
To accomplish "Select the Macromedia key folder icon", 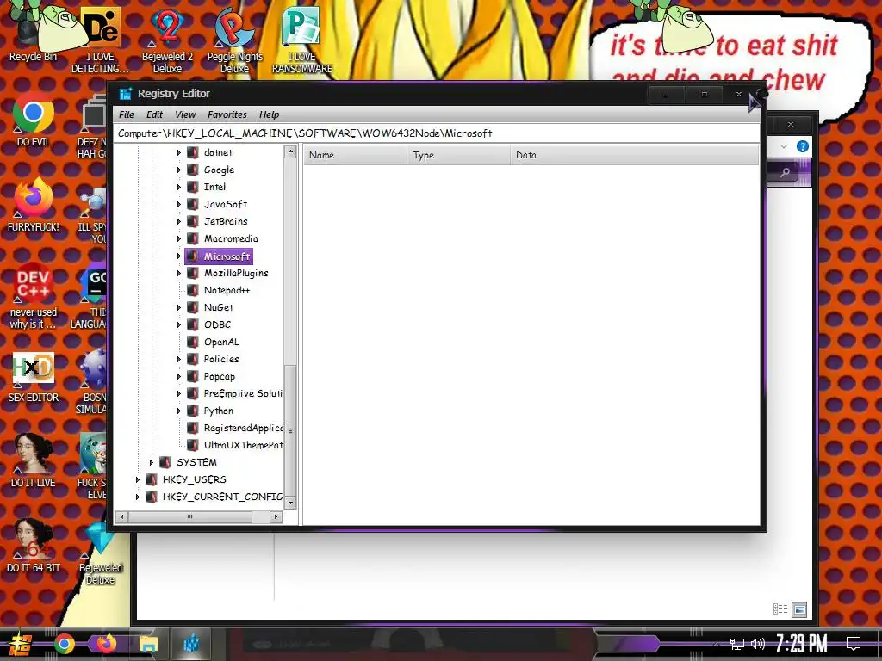I will 193,239.
